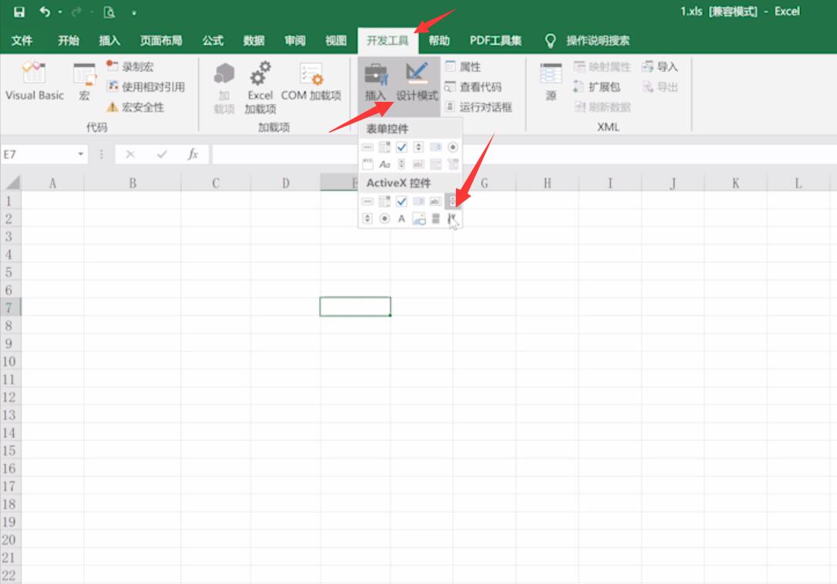Screen dimensions: 837x584
Task: Click the Select All corner triangle
Action: coord(12,183)
